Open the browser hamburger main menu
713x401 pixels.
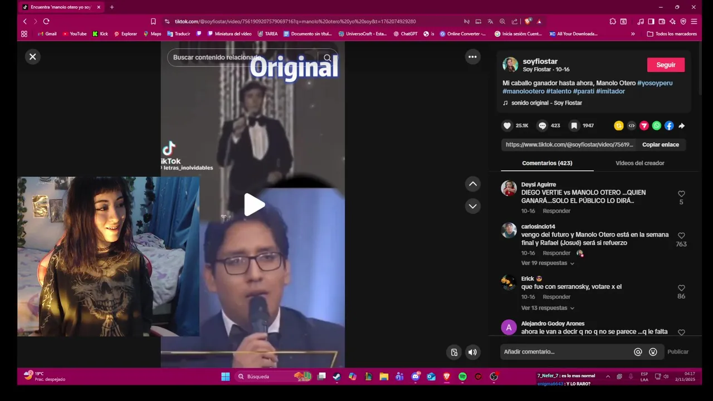(694, 21)
